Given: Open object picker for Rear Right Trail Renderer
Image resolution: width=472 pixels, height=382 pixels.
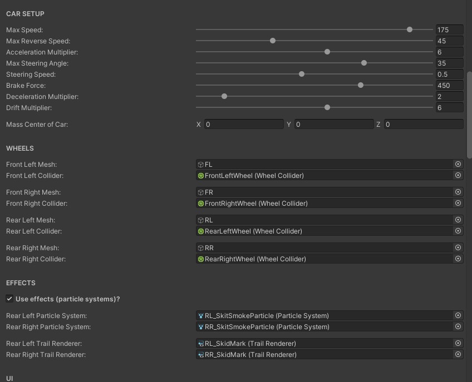Looking at the screenshot, I should click(x=458, y=354).
